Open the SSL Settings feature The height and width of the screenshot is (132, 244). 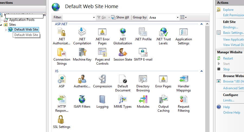coord(62,120)
